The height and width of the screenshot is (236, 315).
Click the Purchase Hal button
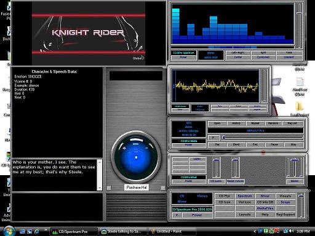137,187
